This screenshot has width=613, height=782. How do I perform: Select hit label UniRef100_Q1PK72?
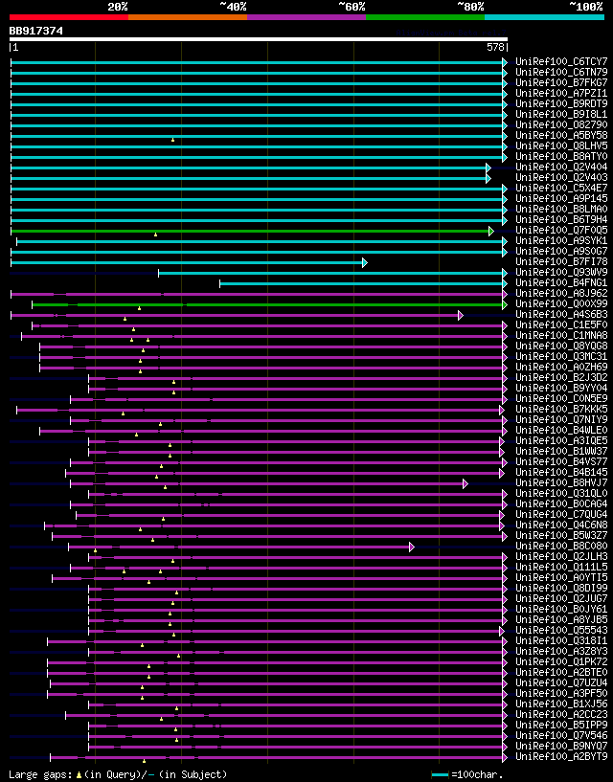click(561, 661)
